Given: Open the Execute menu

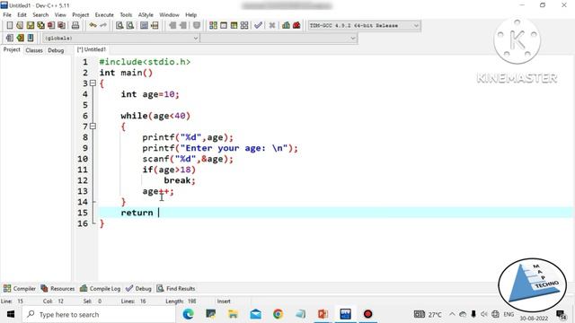Looking at the screenshot, I should click(104, 14).
